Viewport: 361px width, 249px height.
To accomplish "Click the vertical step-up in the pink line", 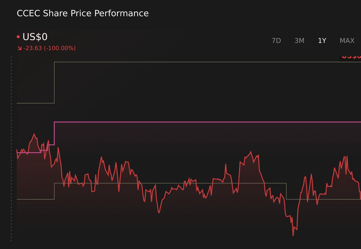I will [54, 133].
